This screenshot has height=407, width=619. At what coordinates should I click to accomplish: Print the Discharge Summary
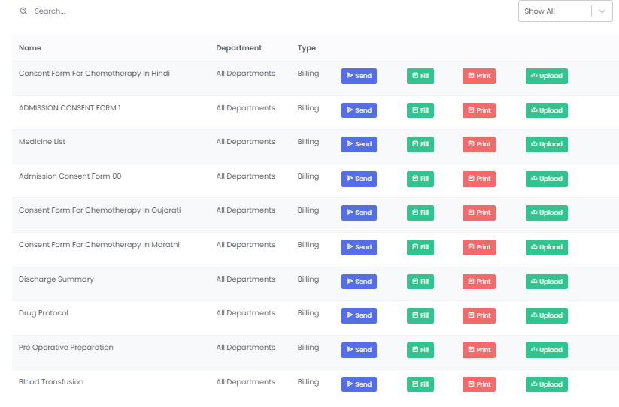pyautogui.click(x=479, y=282)
